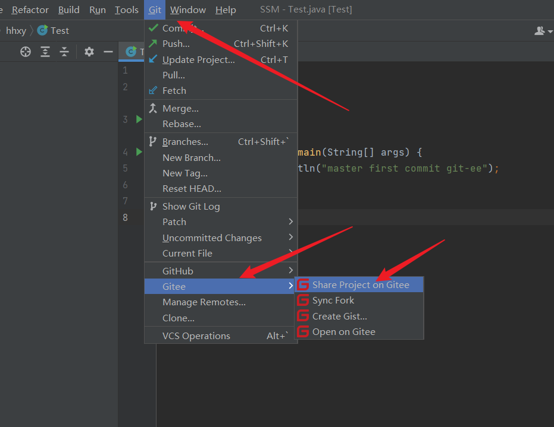Open the project panel settings gear
This screenshot has height=427, width=554.
pyautogui.click(x=89, y=52)
